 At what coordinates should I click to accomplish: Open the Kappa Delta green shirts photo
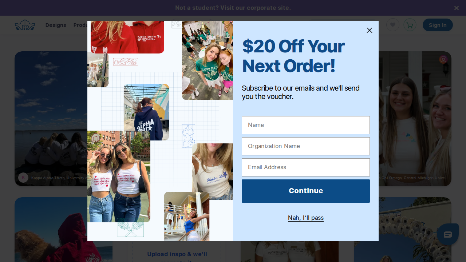pyautogui.click(x=208, y=60)
